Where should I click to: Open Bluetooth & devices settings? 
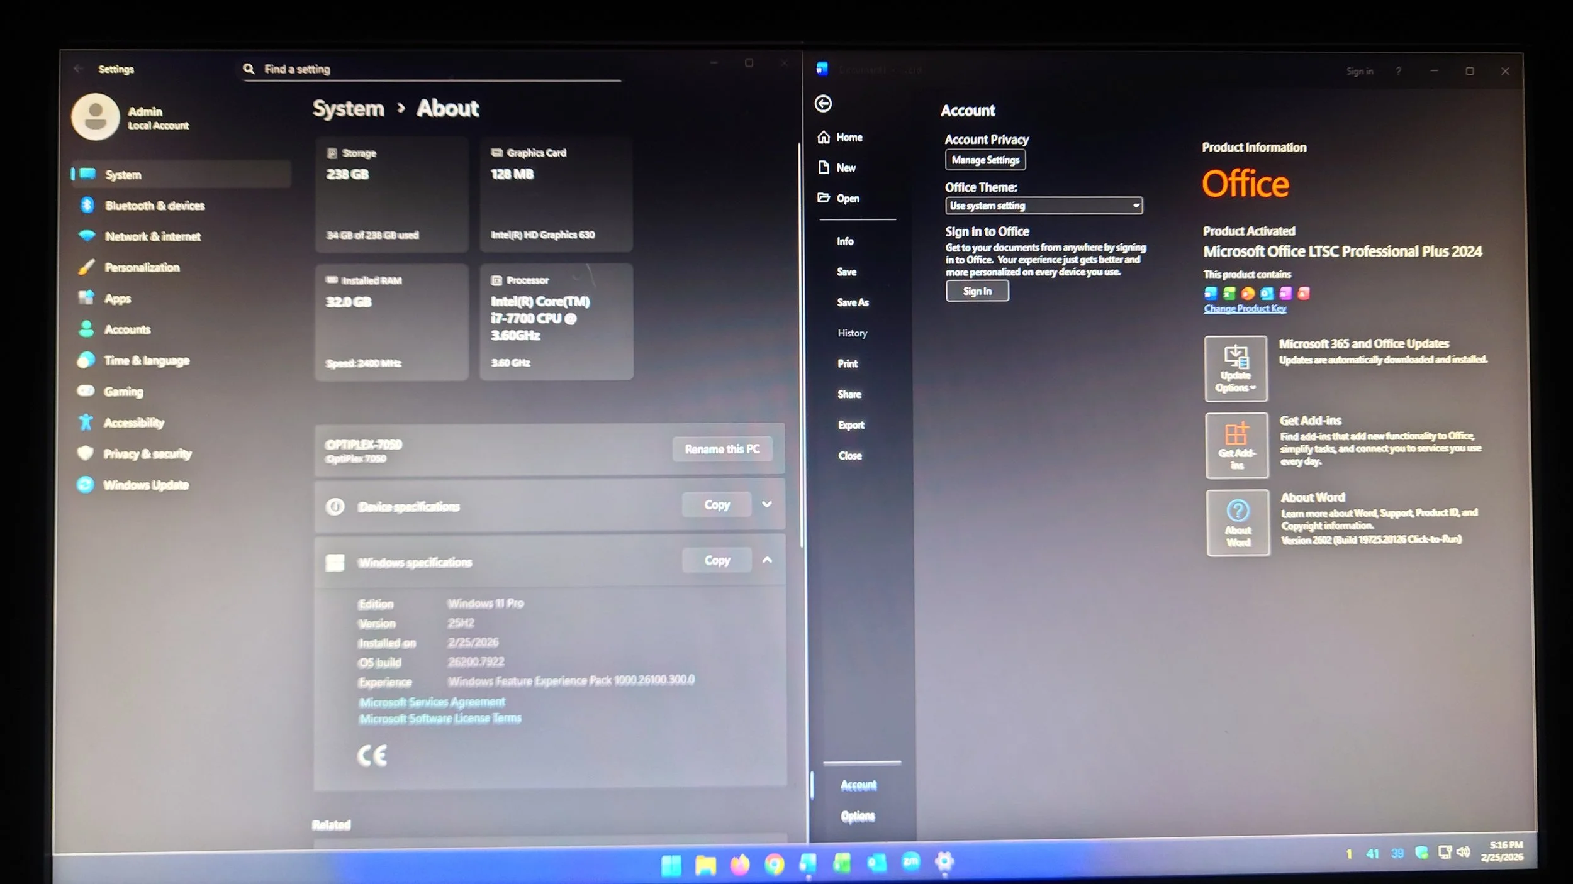[154, 206]
